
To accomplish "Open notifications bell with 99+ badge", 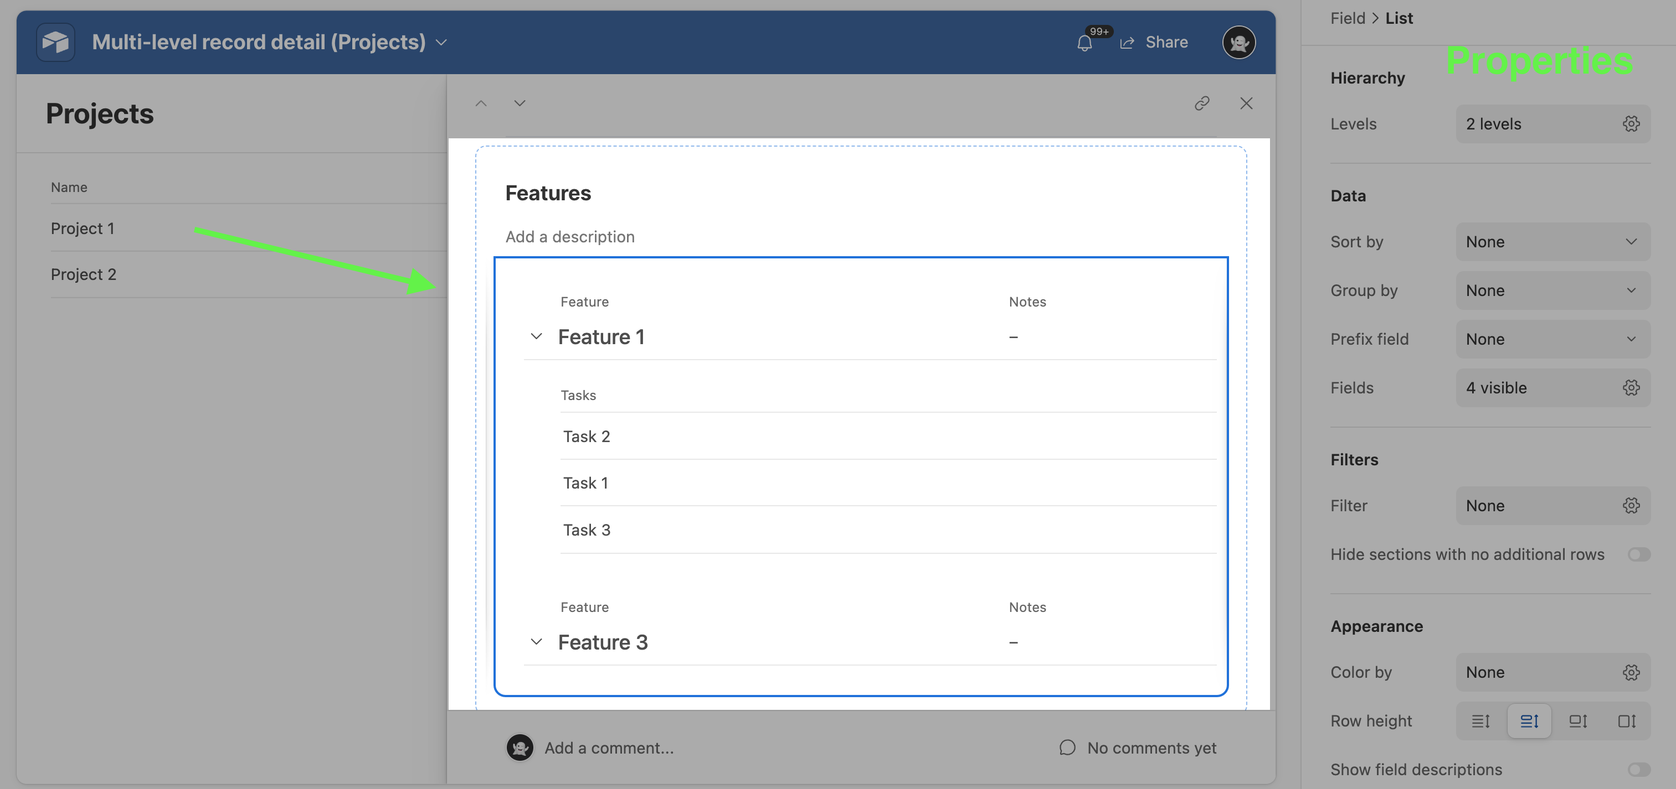I will [1084, 43].
